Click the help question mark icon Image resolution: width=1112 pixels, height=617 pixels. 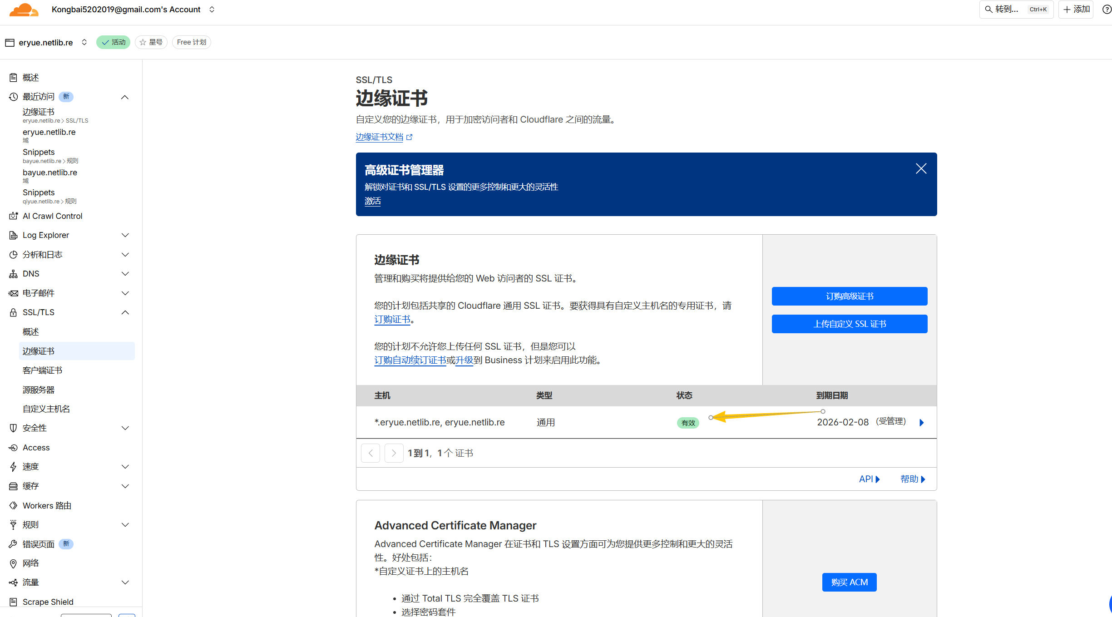(1107, 9)
